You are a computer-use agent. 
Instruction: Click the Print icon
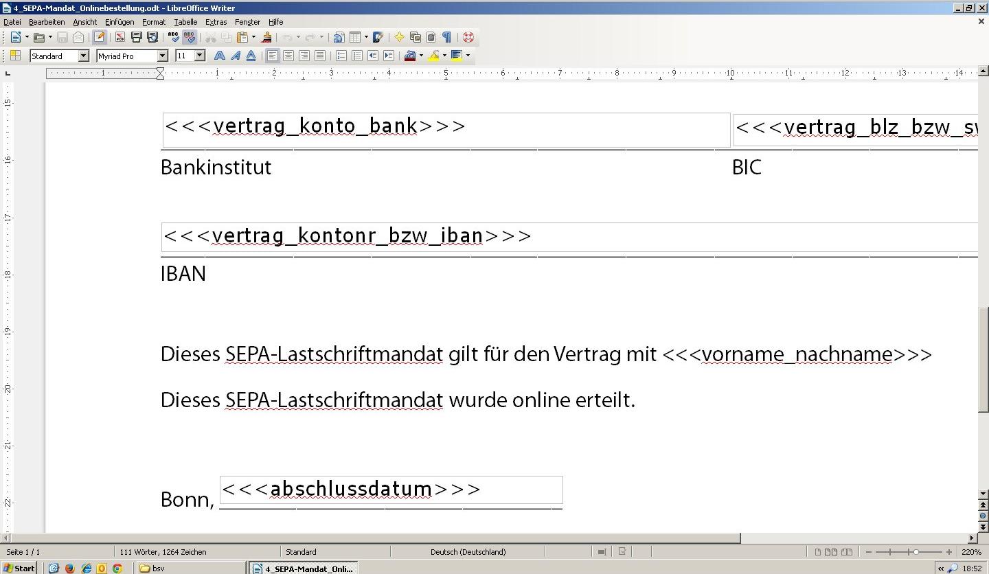(x=136, y=37)
